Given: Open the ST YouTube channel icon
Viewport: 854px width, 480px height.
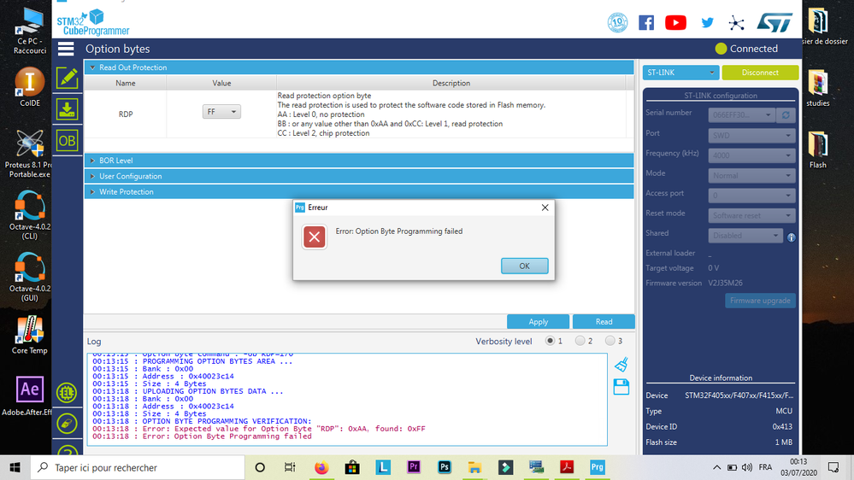Looking at the screenshot, I should click(x=675, y=23).
